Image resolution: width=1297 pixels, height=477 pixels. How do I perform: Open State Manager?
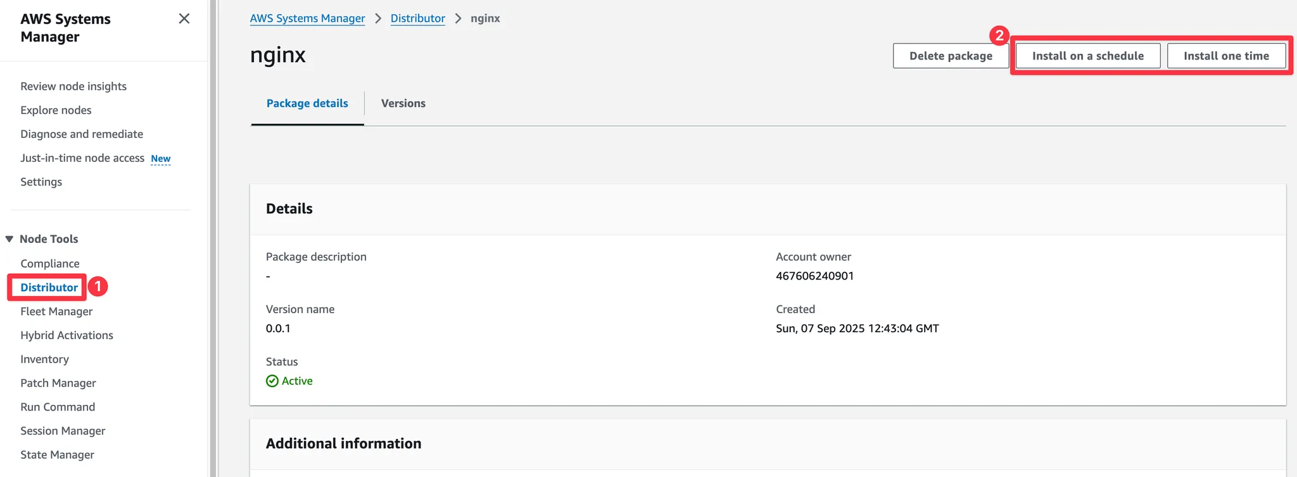57,455
